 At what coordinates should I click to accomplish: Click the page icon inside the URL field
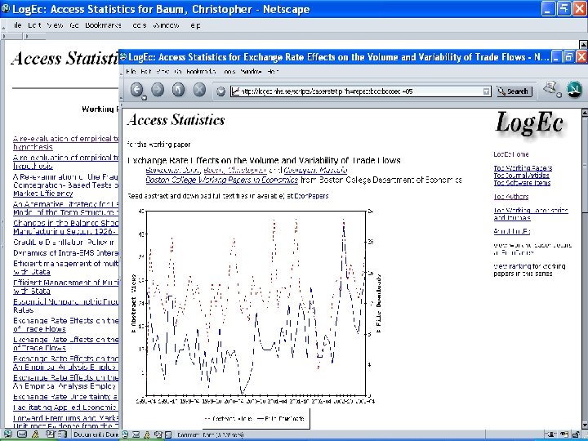pyautogui.click(x=235, y=91)
